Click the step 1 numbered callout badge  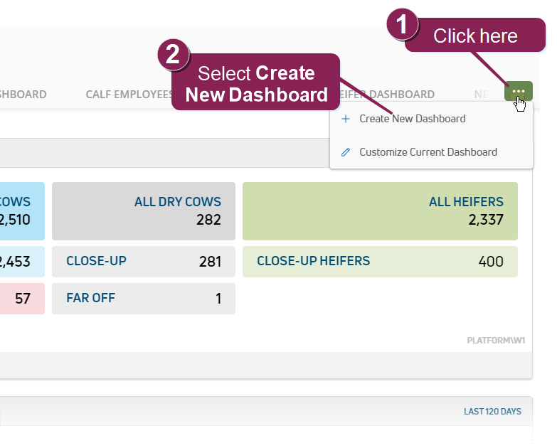point(402,26)
